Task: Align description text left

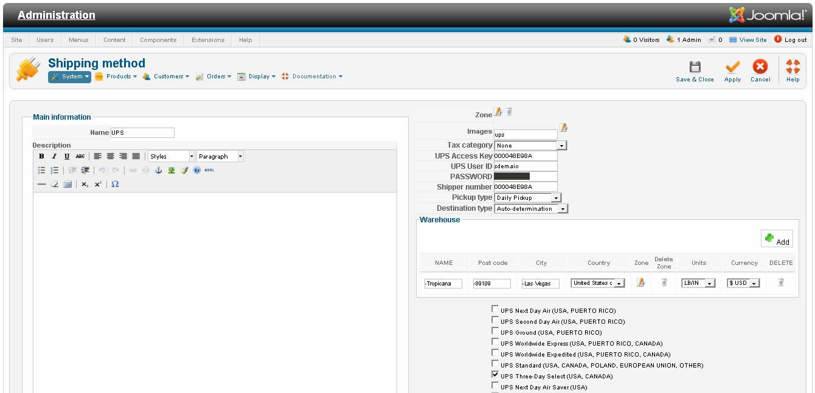Action: (x=97, y=156)
